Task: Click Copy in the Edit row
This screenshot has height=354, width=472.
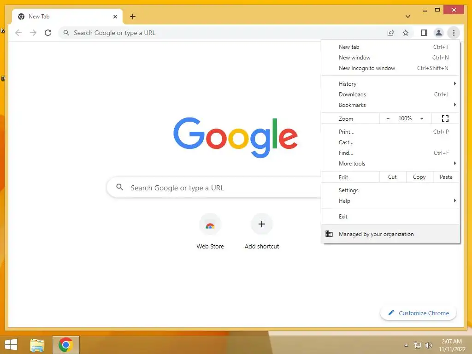Action: [x=419, y=177]
